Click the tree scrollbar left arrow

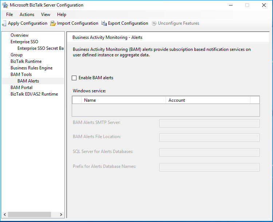(x=5, y=214)
